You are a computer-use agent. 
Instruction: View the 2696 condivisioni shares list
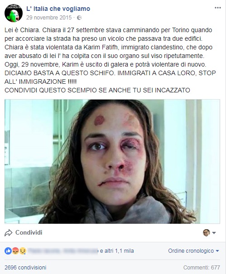pyautogui.click(x=25, y=268)
